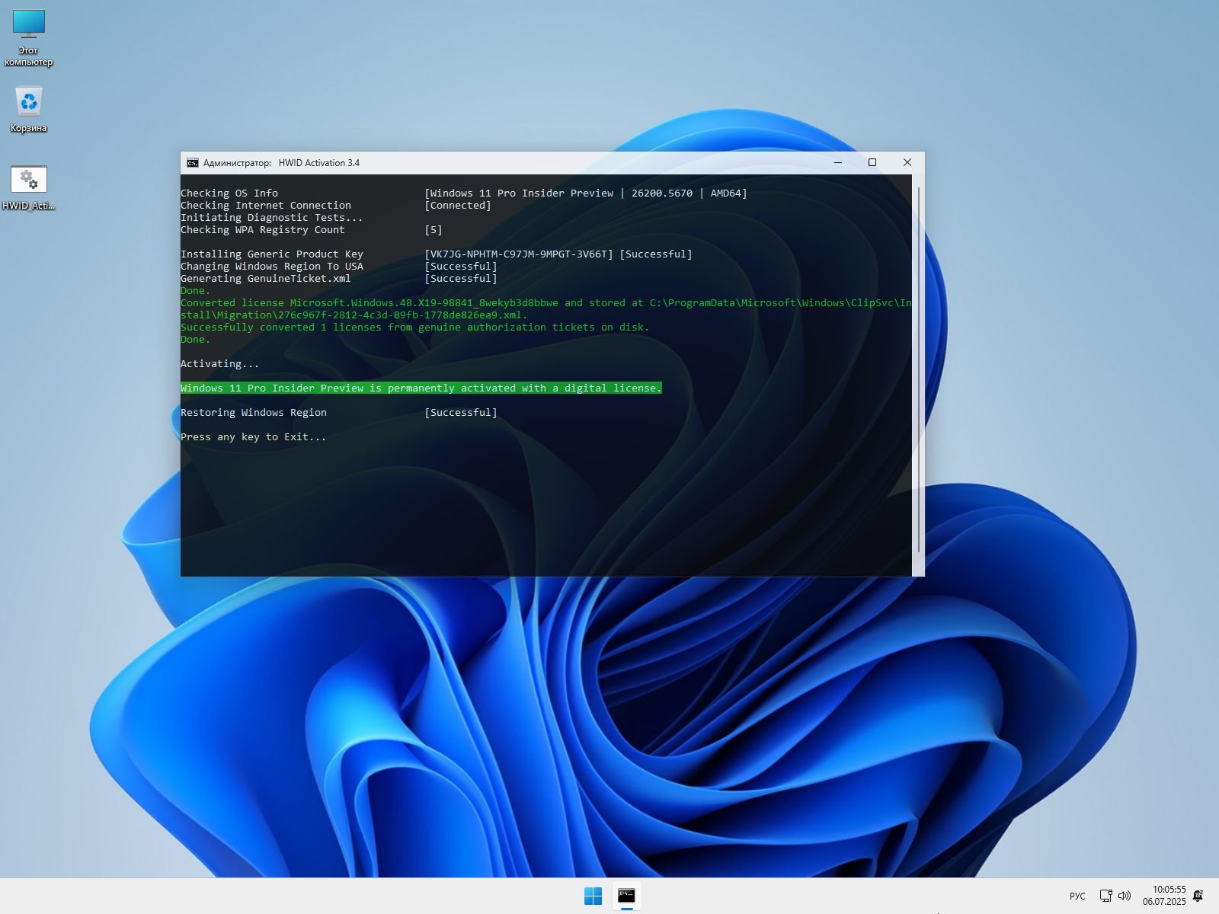The height and width of the screenshot is (914, 1219).
Task: Click the "Initiating Diagnostic Tests..." line
Action: pyautogui.click(x=272, y=218)
